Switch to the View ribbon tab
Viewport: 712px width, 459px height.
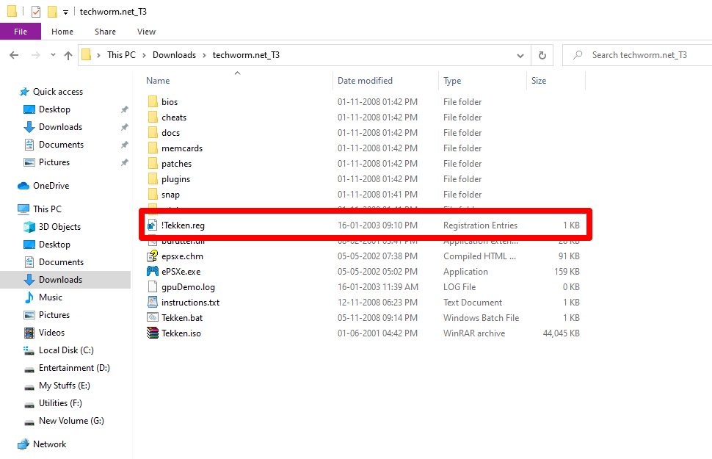click(x=146, y=32)
